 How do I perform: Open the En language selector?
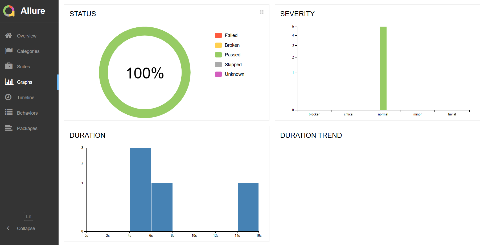coord(28,216)
